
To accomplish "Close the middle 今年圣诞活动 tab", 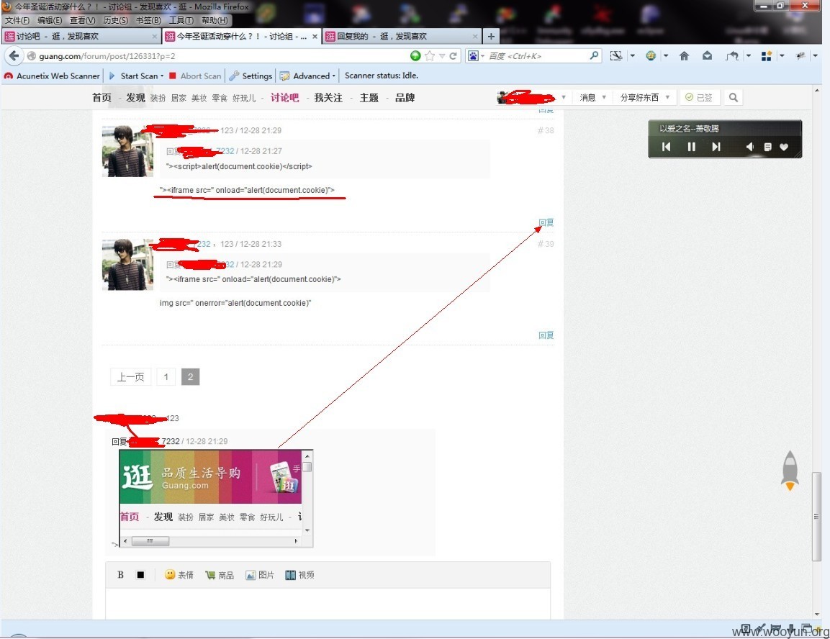I will tap(315, 37).
